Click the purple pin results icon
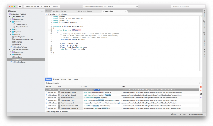Viewport: 213px width, 126px height. coord(201,97)
